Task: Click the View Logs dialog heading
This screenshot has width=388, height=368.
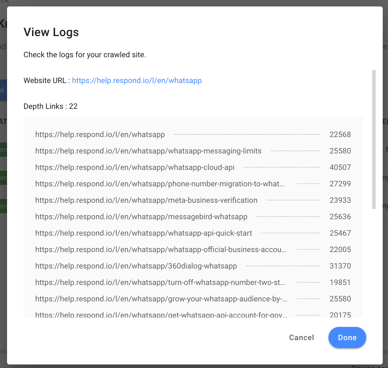Action: [51, 32]
